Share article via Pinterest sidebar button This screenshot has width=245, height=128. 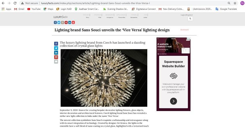click(56, 57)
